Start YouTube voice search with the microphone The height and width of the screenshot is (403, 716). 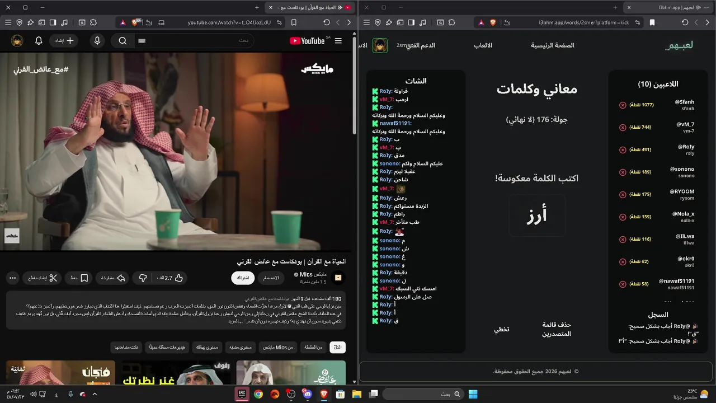click(x=97, y=41)
